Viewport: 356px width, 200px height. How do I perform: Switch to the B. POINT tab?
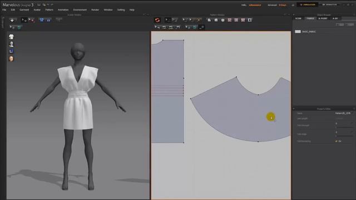click(x=323, y=18)
